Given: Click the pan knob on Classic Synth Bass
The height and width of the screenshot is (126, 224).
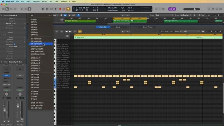Looking at the screenshot, I should pos(6,94).
